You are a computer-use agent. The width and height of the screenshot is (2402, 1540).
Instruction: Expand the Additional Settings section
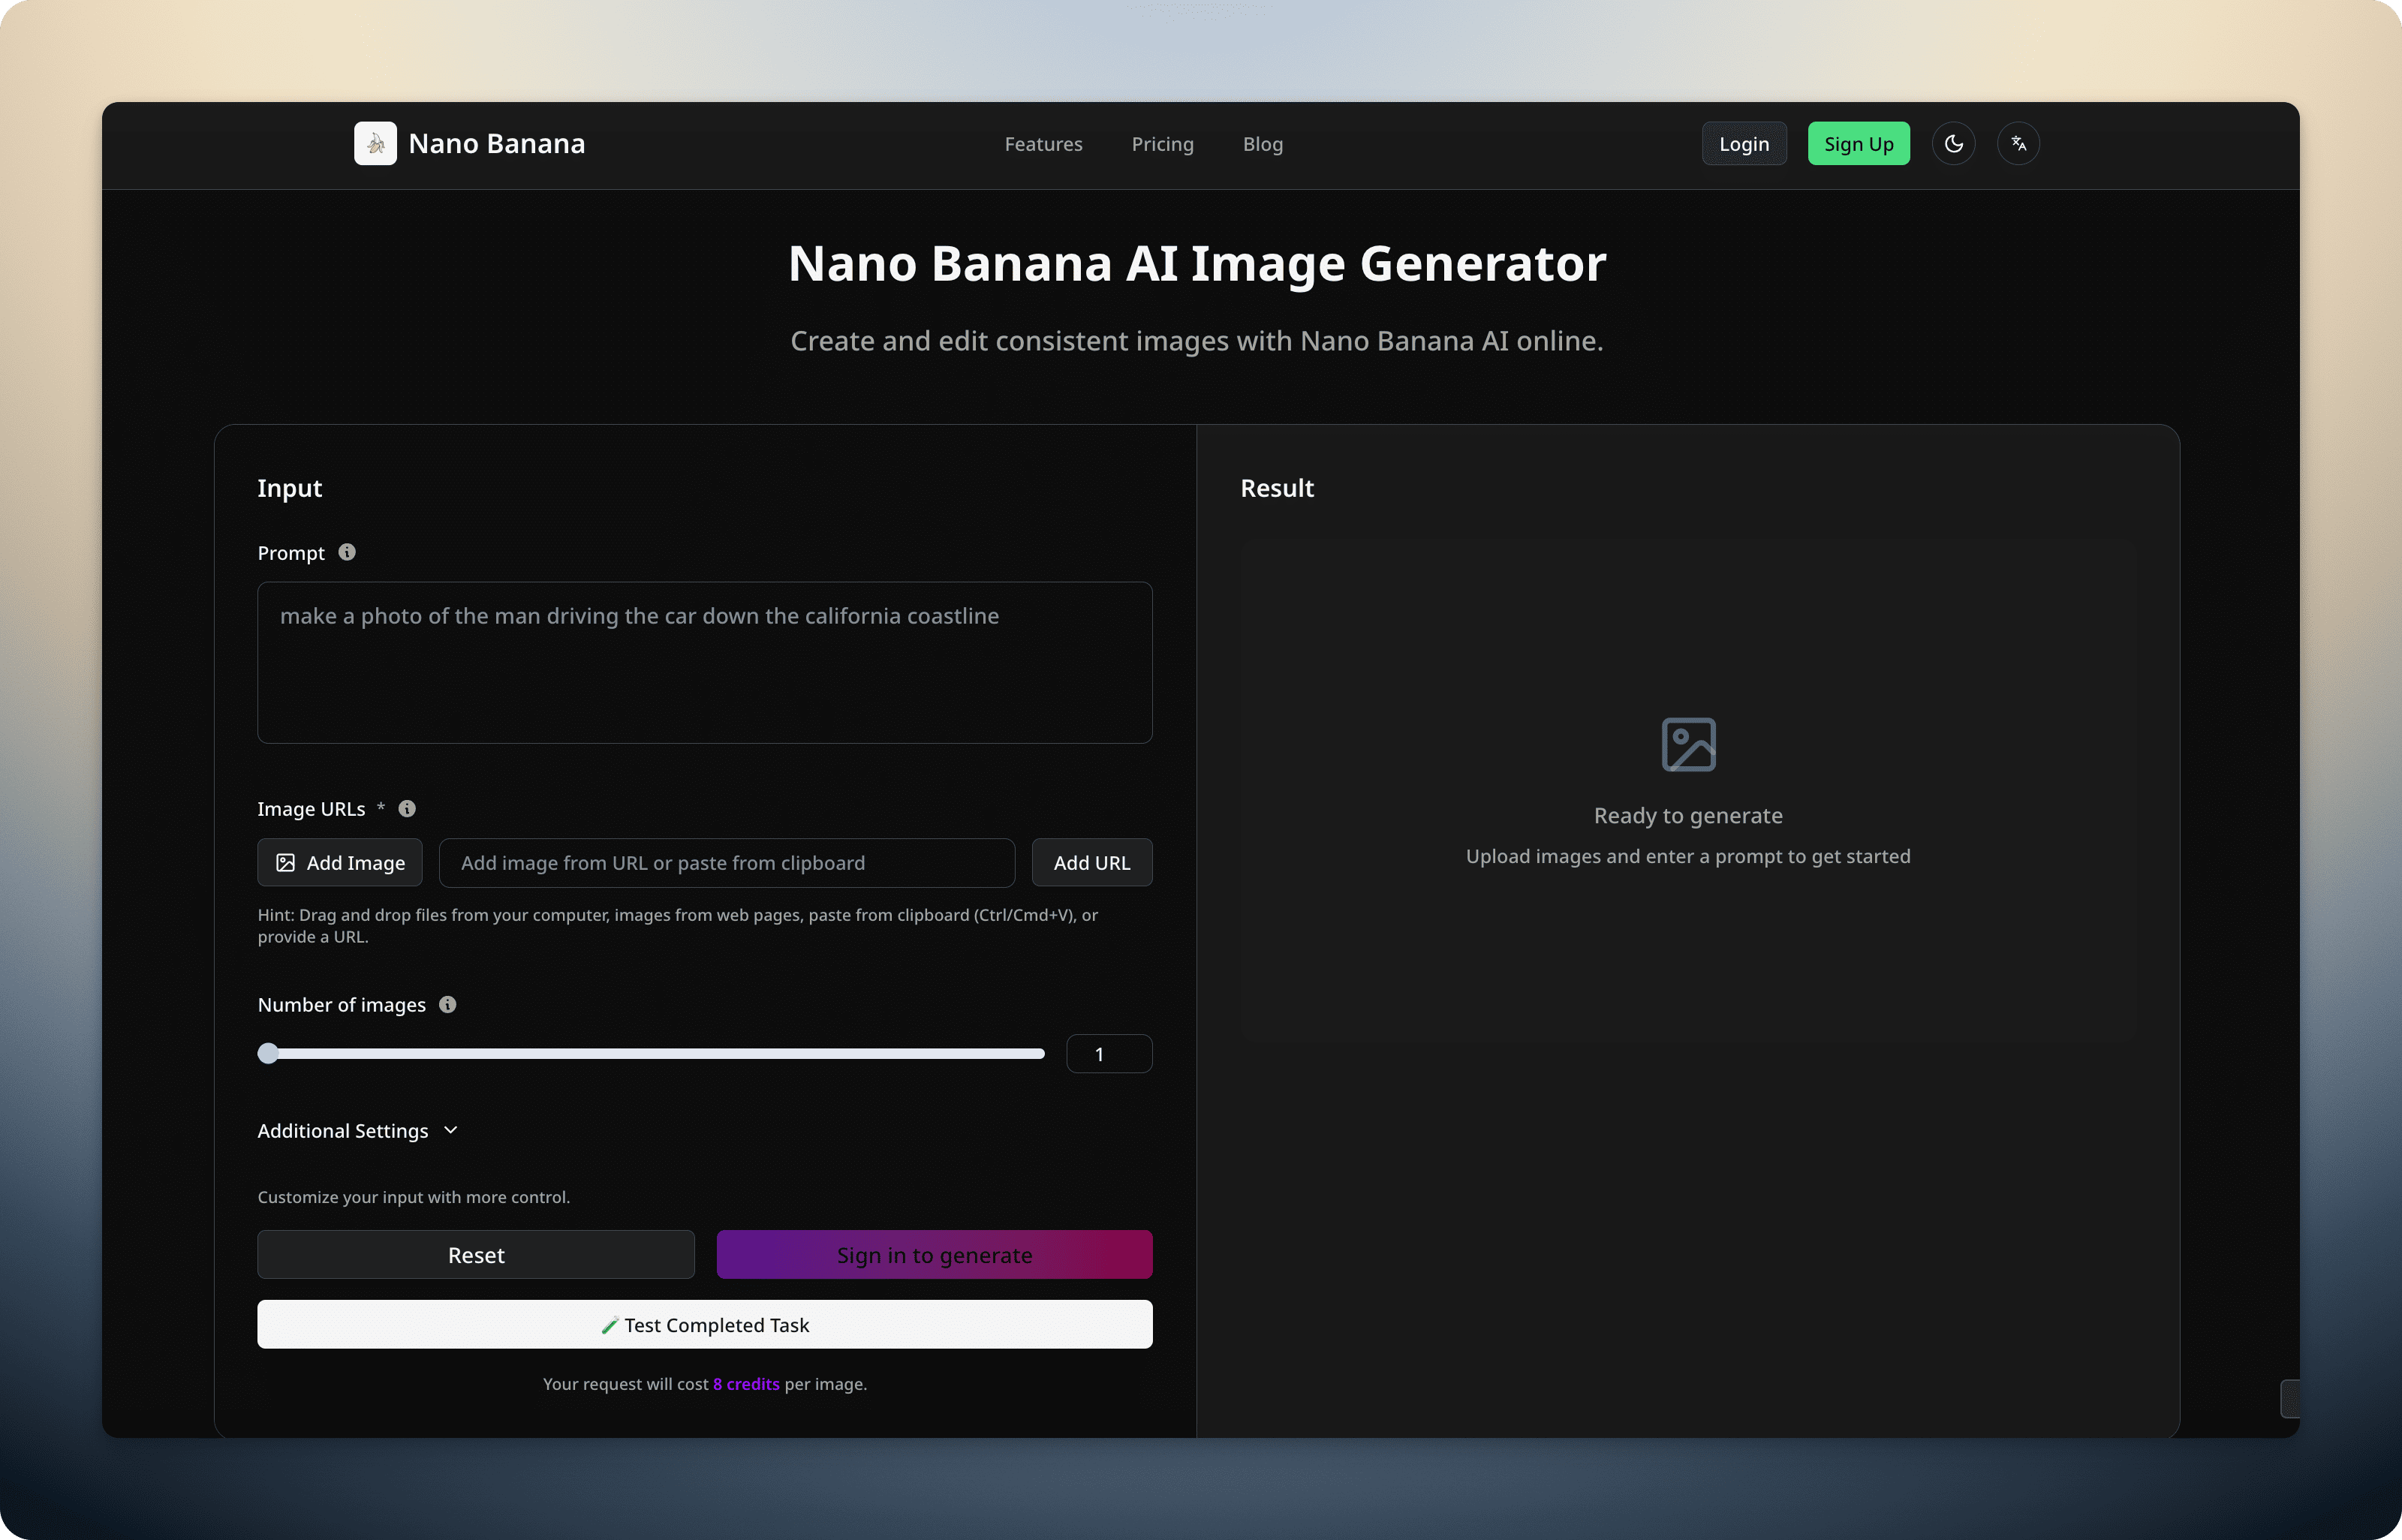click(x=357, y=1130)
